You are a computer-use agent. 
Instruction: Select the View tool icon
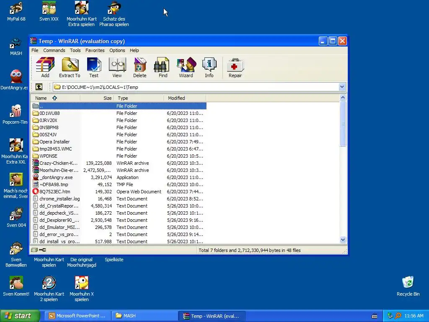pyautogui.click(x=117, y=68)
